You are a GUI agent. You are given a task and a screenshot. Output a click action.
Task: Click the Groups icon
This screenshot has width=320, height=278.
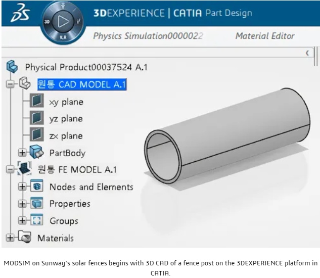37,220
